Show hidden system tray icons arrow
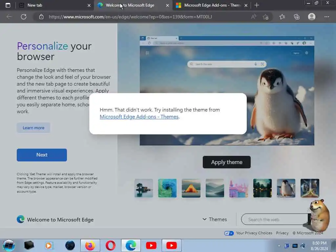Screen dimensions: 336x252 (x=279, y=246)
